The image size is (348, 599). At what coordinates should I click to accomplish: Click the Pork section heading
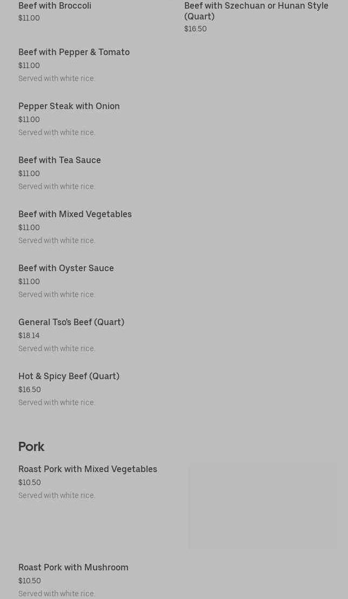click(x=31, y=447)
